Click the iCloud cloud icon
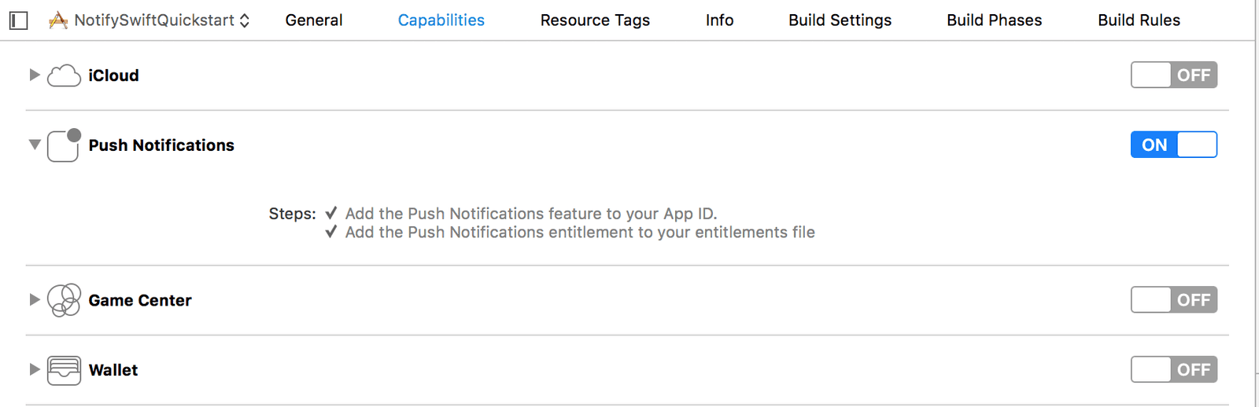The height and width of the screenshot is (407, 1259). (x=64, y=75)
